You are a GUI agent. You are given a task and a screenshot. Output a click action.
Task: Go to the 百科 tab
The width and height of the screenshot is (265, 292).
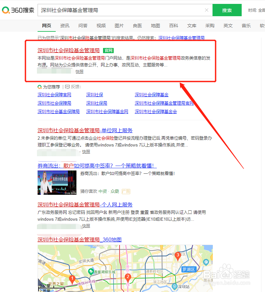click(x=174, y=26)
